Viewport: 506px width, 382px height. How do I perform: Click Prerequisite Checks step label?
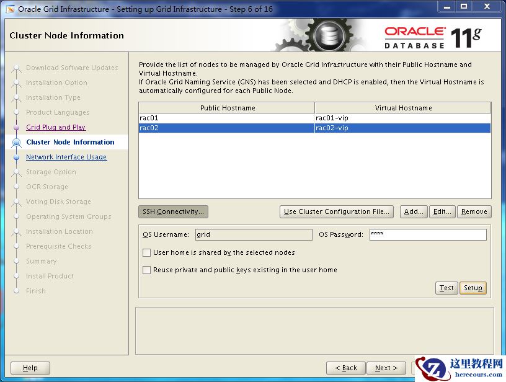(x=59, y=246)
